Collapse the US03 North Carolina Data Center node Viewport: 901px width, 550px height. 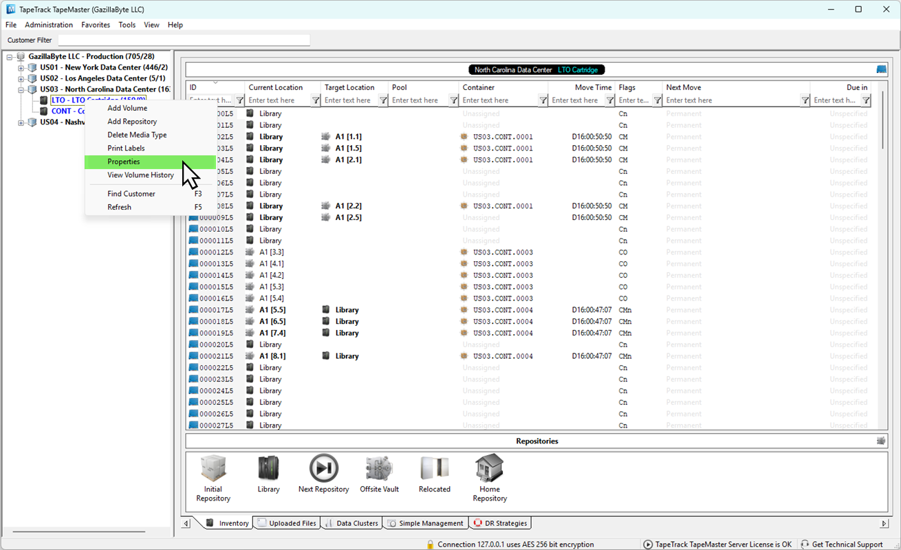click(x=21, y=89)
